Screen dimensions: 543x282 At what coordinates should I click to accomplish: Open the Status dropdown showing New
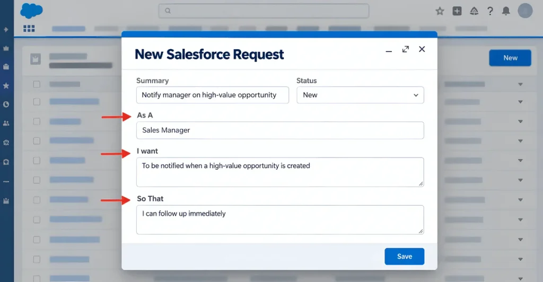[x=360, y=95]
